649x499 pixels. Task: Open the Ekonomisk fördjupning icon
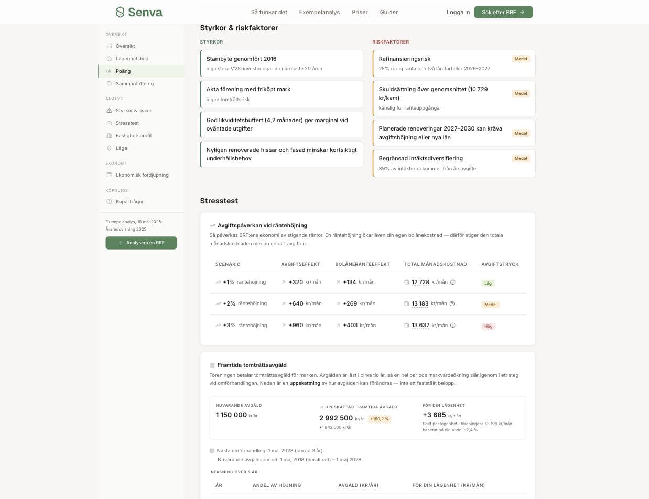pos(109,175)
